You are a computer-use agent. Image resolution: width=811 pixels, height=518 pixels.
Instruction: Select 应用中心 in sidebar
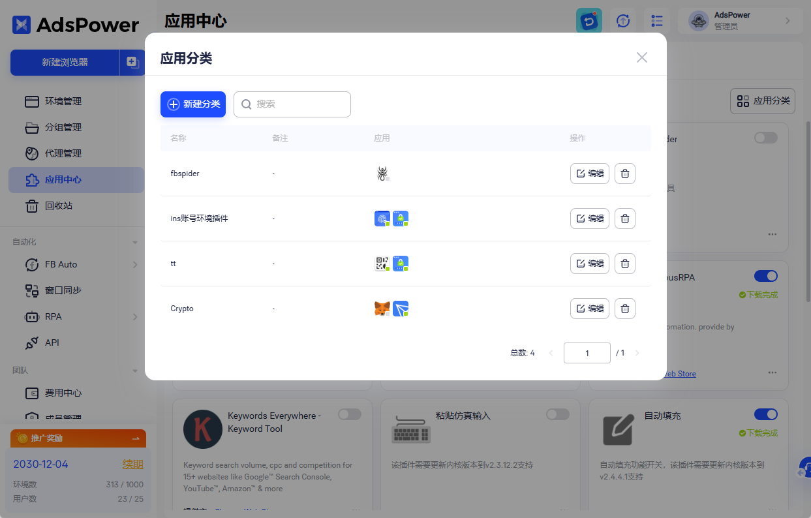pyautogui.click(x=76, y=179)
